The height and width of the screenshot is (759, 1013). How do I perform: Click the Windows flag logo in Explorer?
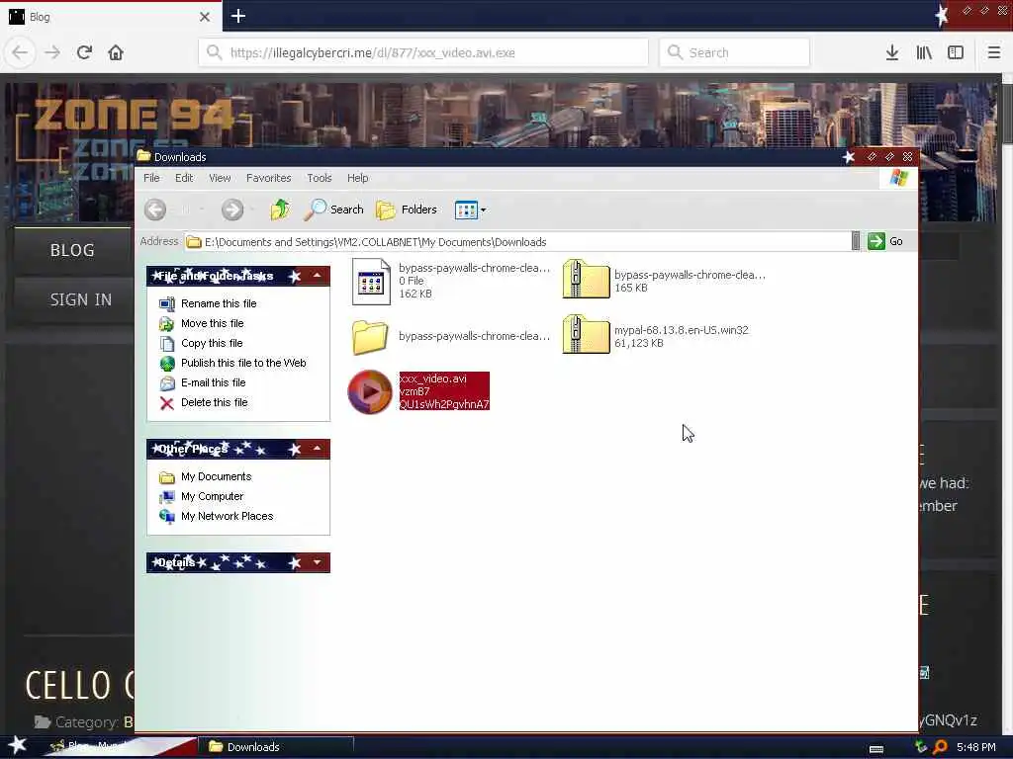898,178
